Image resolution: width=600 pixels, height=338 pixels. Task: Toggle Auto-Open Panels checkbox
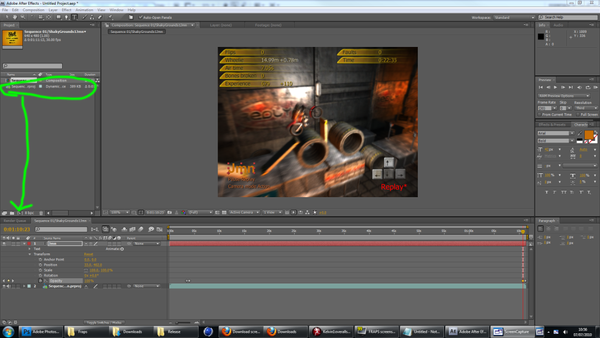point(140,17)
